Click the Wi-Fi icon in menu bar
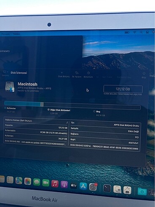 (x=134, y=32)
